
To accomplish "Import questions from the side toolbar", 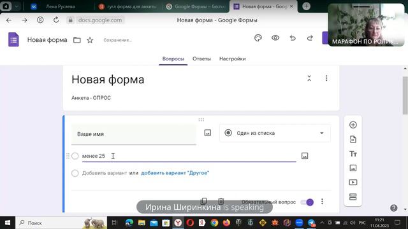I will point(353,139).
